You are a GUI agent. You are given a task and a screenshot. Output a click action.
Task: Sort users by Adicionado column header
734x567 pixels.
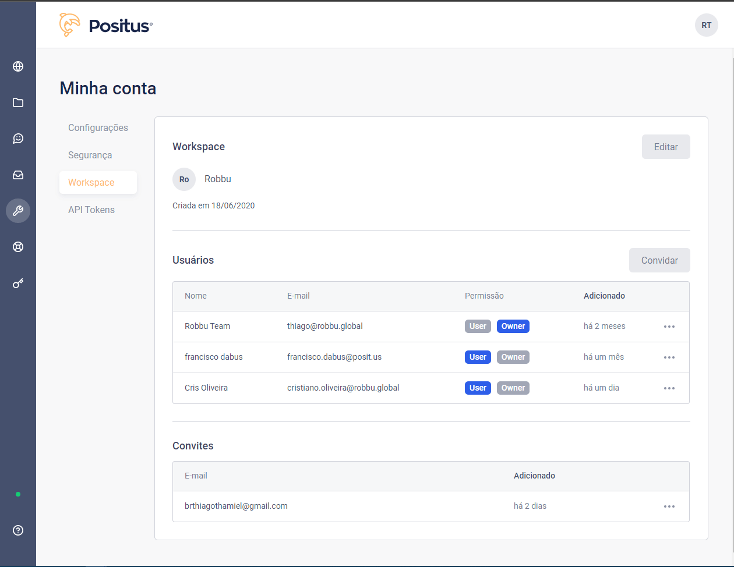[604, 296]
